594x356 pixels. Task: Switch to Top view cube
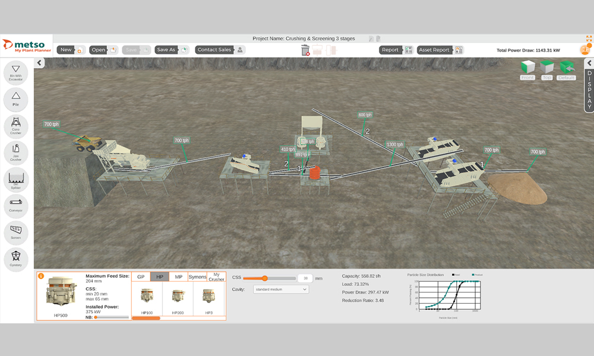[546, 69]
